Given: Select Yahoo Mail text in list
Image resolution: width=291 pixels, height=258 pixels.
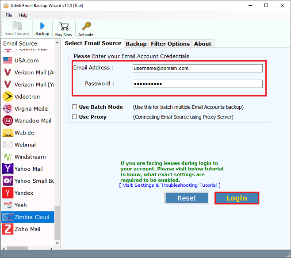Looking at the screenshot, I should 28,169.
